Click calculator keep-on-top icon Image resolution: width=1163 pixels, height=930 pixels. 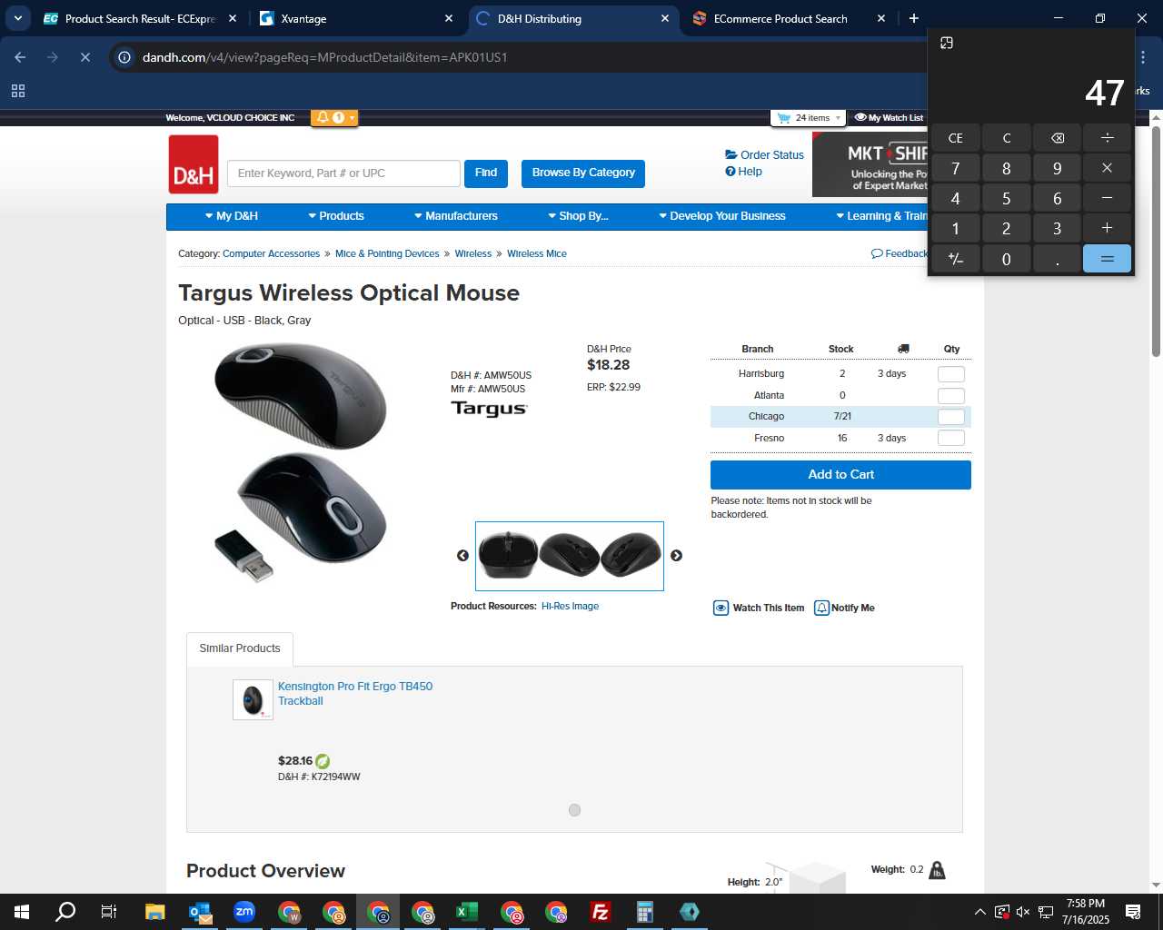946,43
